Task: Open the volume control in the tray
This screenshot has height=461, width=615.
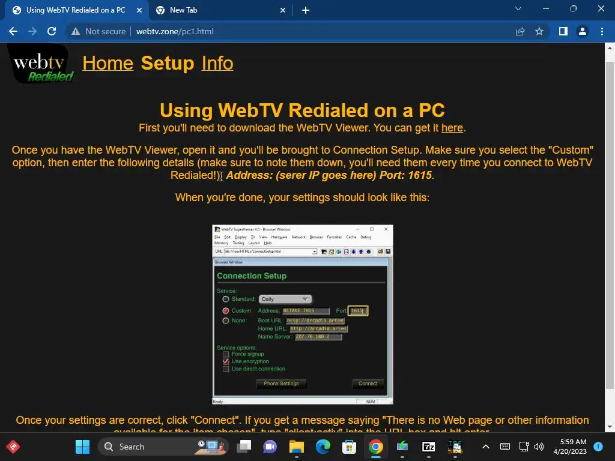Action: click(x=539, y=447)
